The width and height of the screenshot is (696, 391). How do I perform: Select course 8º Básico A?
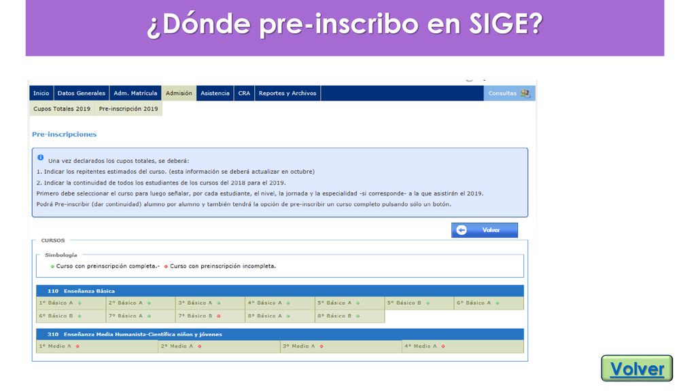[280, 316]
